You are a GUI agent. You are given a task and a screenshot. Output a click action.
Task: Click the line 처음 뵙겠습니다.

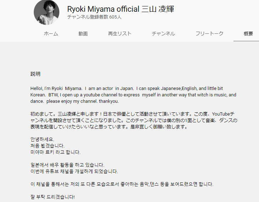click(47, 146)
